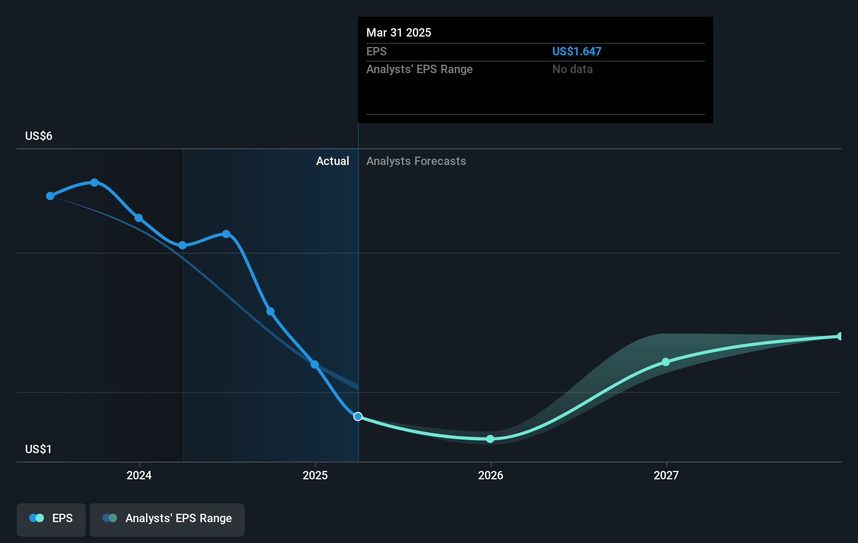The height and width of the screenshot is (543, 858).
Task: Click the EPS point in the 2024 second quarter dip
Action: [x=182, y=245]
